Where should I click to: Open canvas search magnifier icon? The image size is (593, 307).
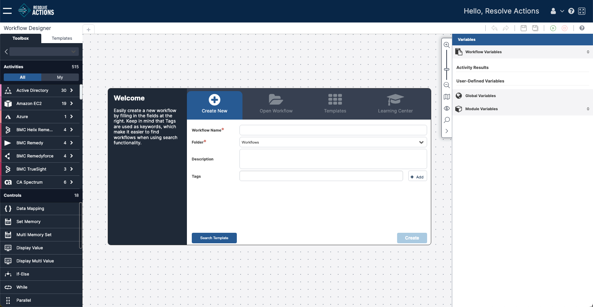coord(447,120)
